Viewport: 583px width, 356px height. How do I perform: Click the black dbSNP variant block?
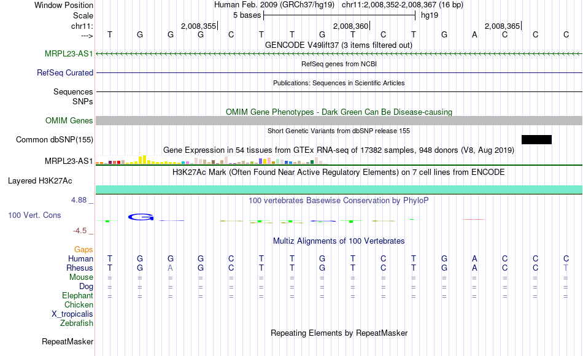click(x=536, y=139)
